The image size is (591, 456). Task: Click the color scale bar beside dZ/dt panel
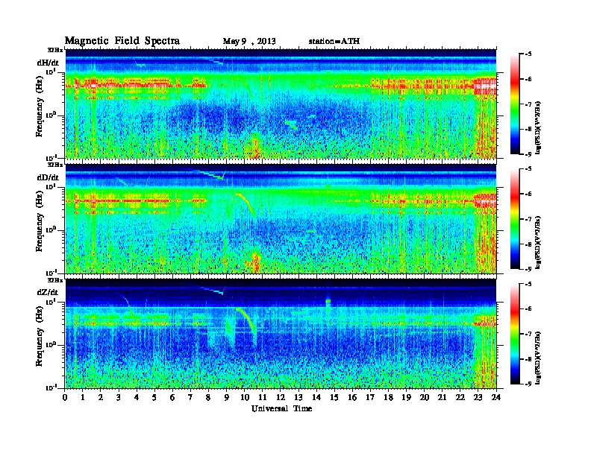[x=515, y=334]
